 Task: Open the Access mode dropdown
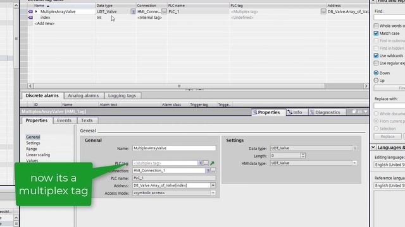click(x=213, y=193)
